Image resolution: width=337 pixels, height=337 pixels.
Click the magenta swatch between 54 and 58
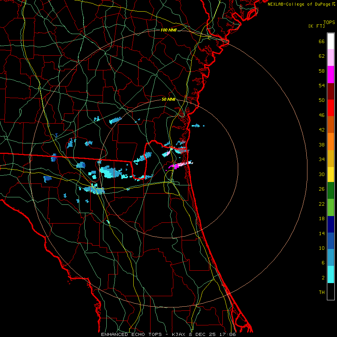tap(331, 75)
